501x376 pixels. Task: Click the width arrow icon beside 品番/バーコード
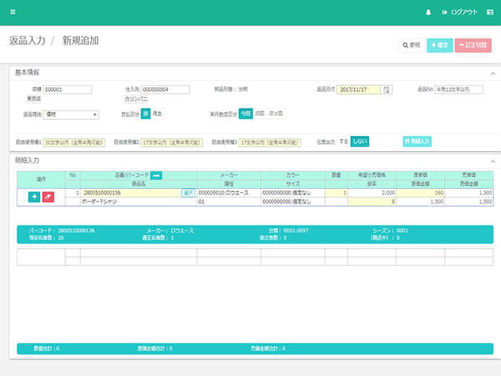(156, 175)
